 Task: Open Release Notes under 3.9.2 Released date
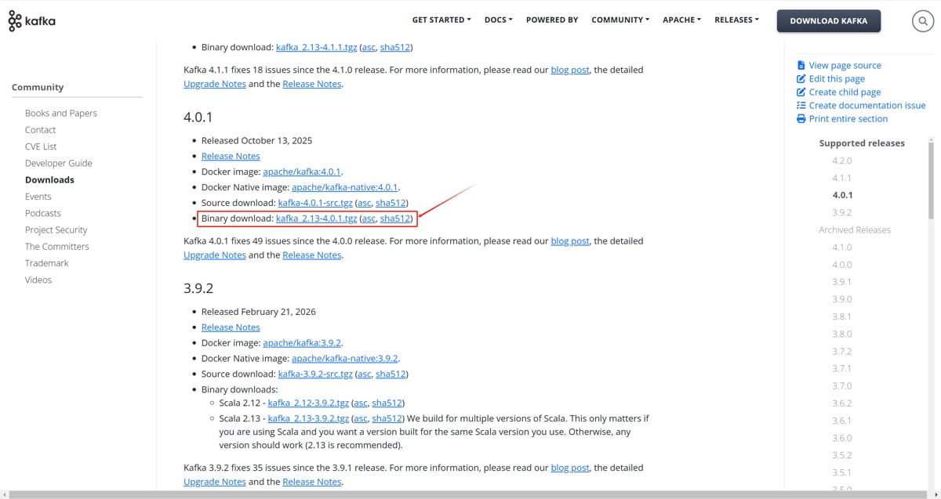click(231, 327)
